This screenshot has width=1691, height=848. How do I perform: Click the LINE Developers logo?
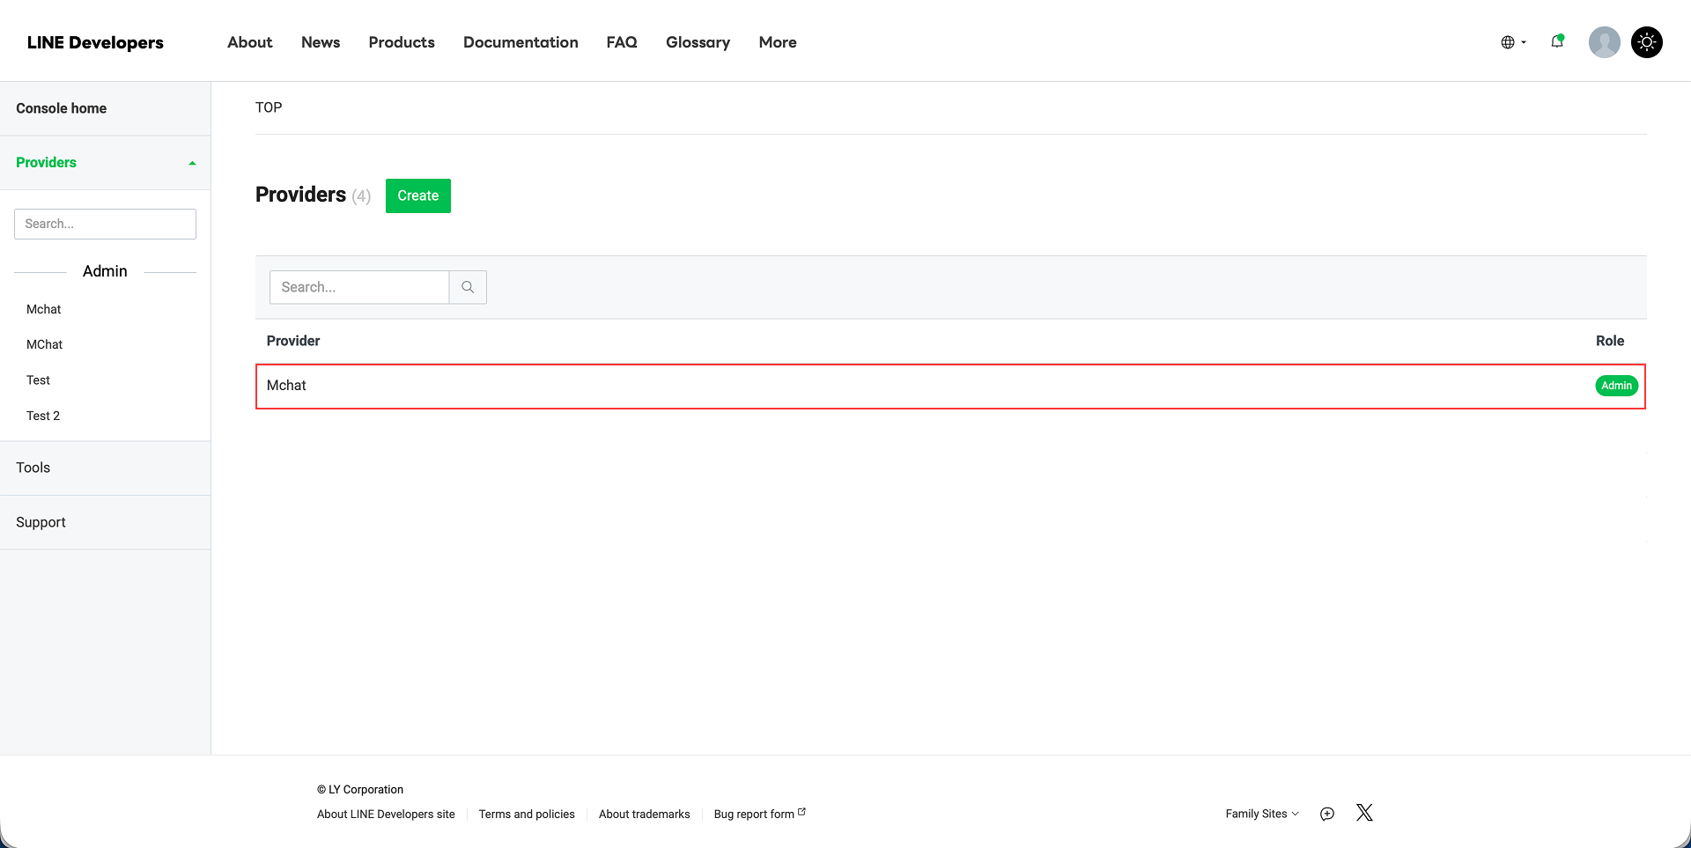pos(95,41)
